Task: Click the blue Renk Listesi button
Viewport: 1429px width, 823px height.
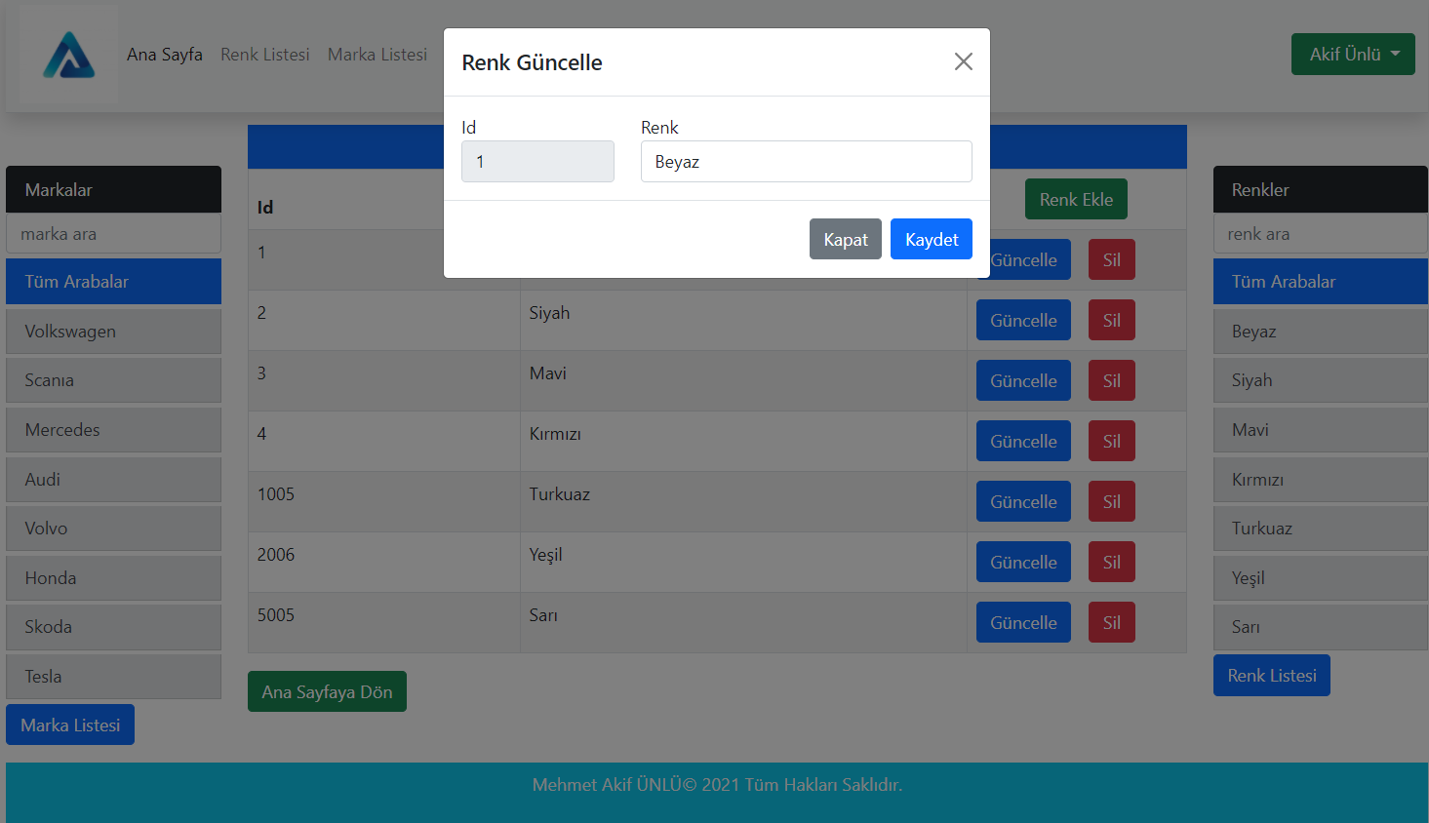Action: pyautogui.click(x=1272, y=675)
